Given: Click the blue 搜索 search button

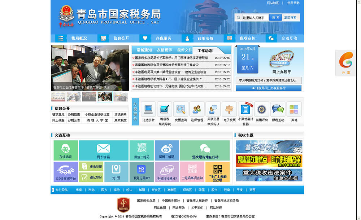Looking at the screenshot, I should (x=275, y=17).
